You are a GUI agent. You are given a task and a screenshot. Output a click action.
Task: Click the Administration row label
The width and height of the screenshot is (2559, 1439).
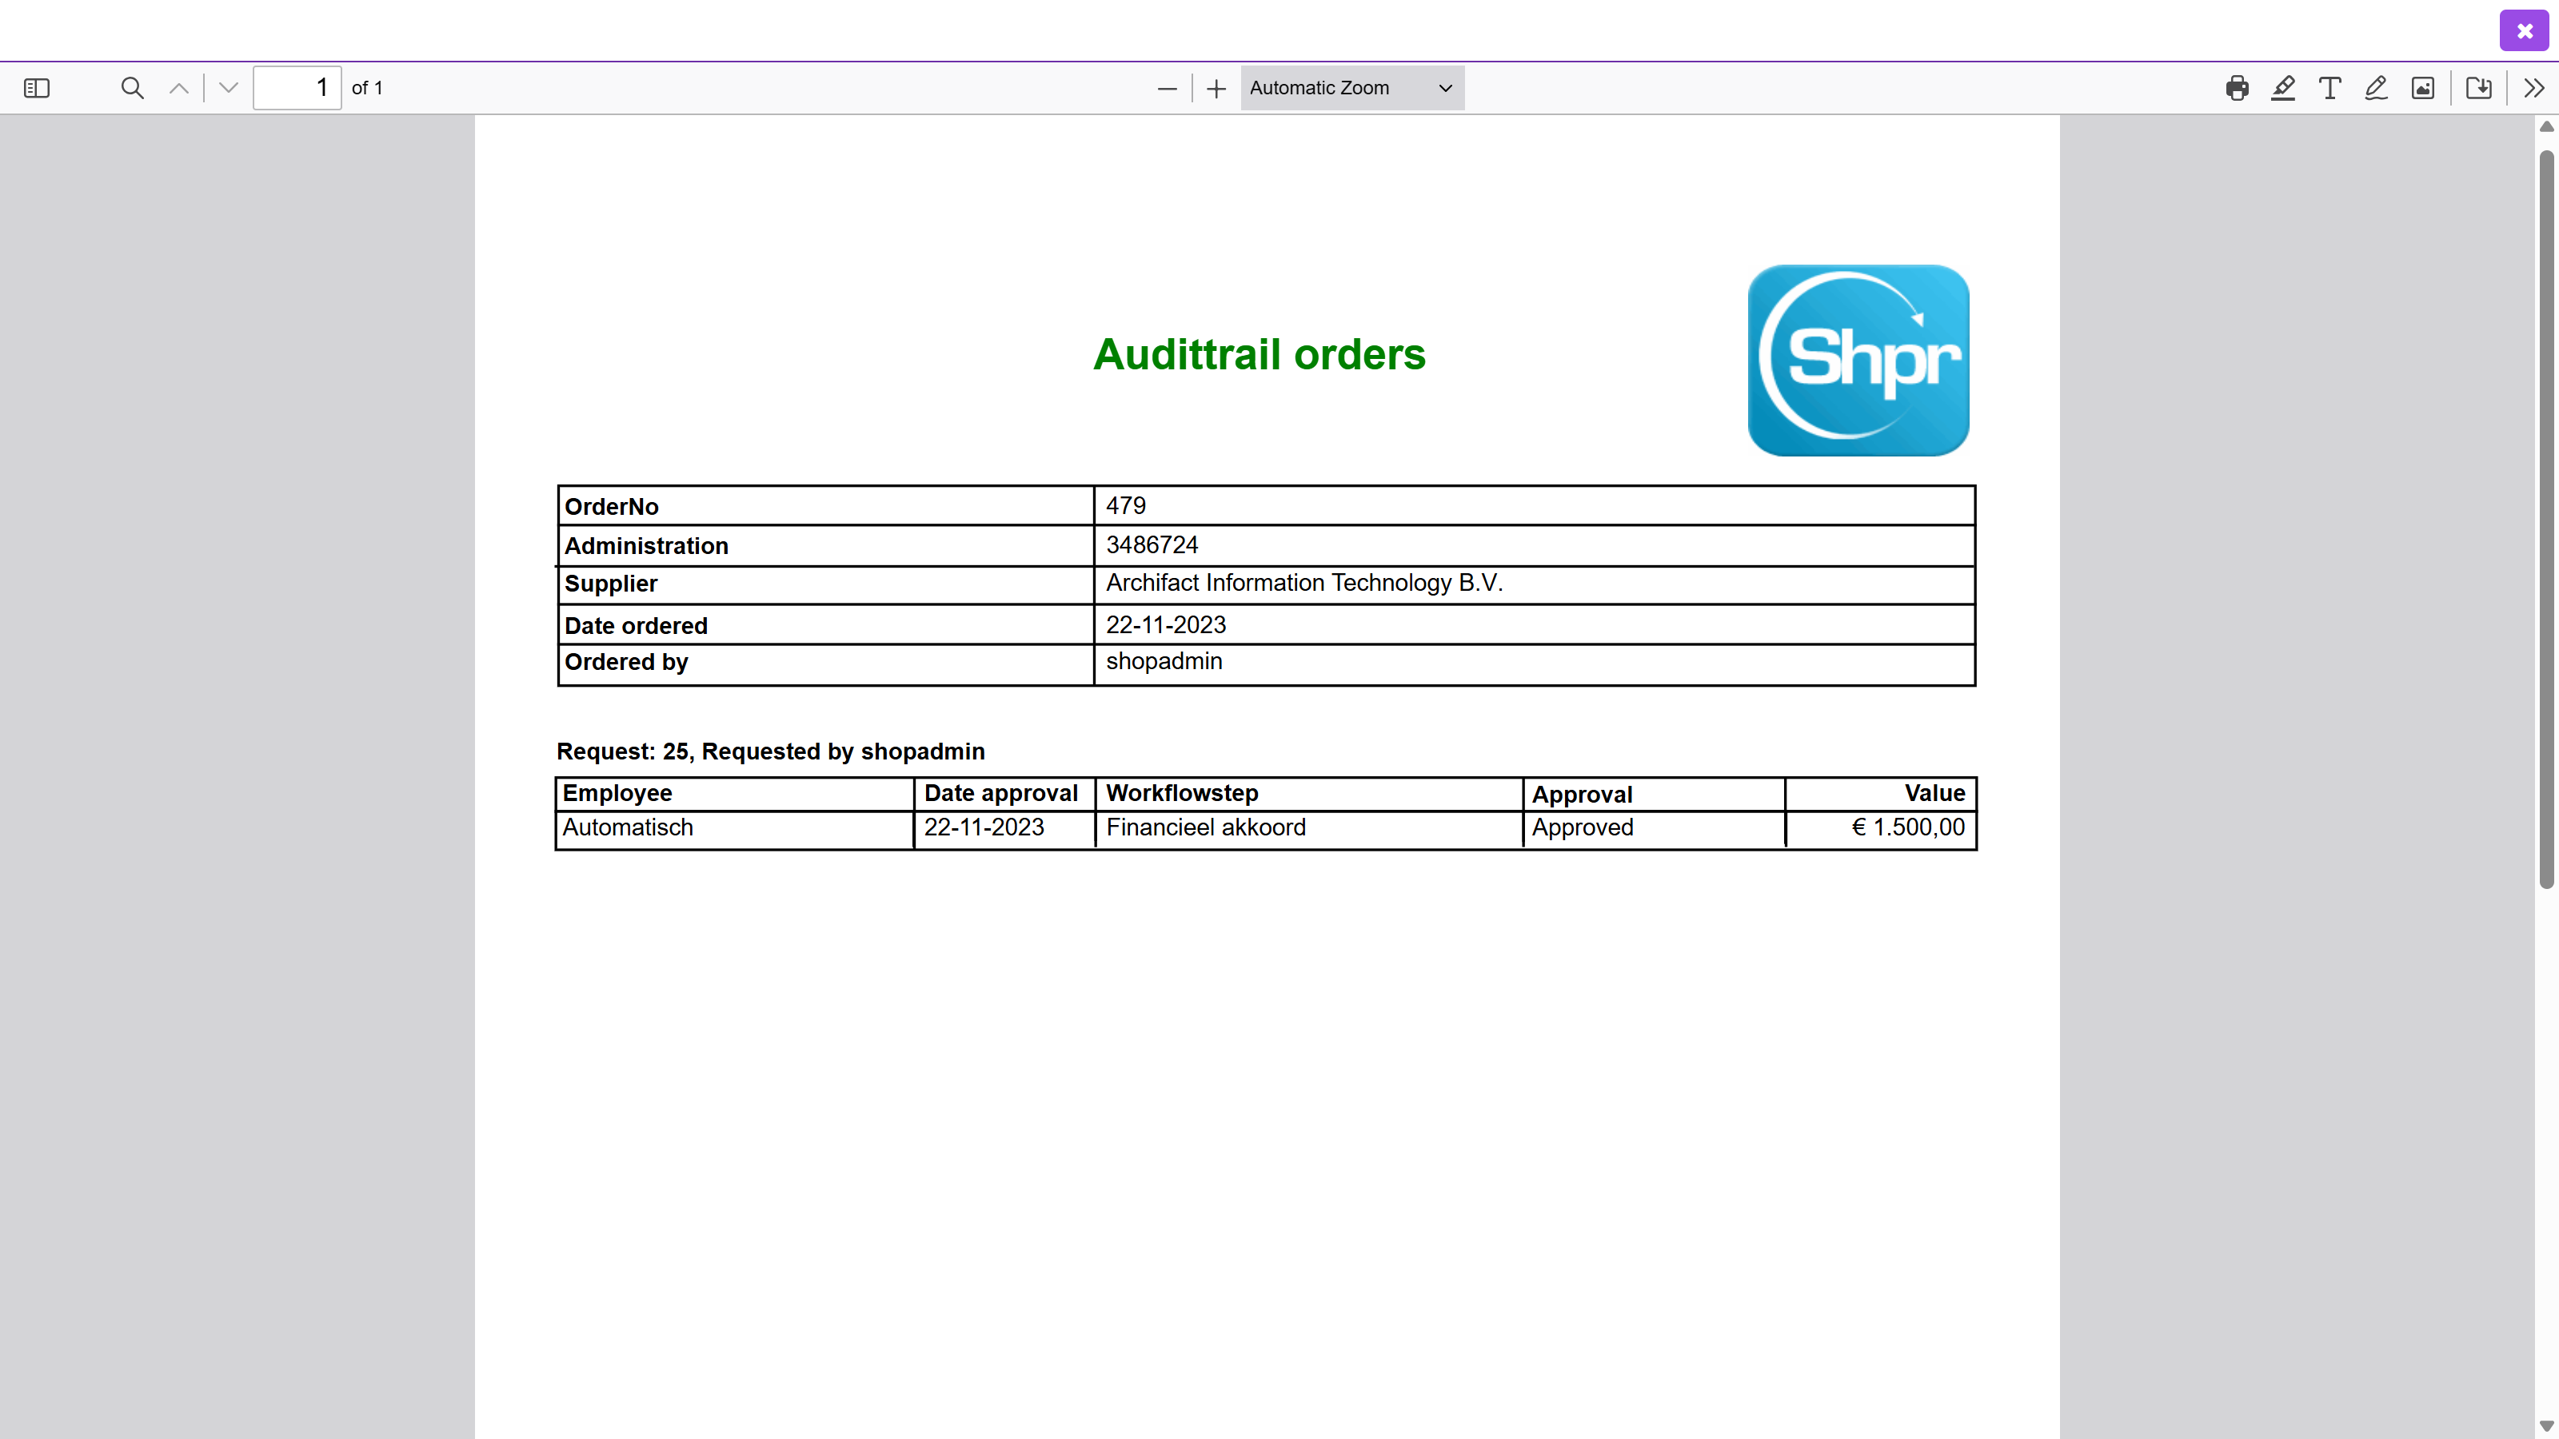[647, 546]
